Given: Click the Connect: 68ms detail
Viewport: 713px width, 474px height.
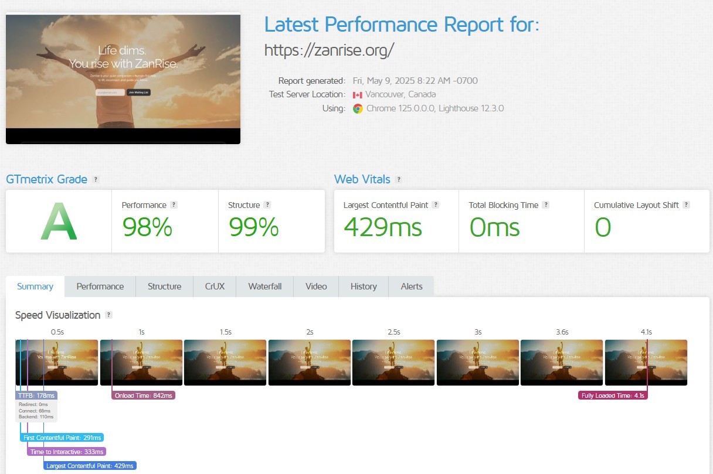Looking at the screenshot, I should 35,411.
